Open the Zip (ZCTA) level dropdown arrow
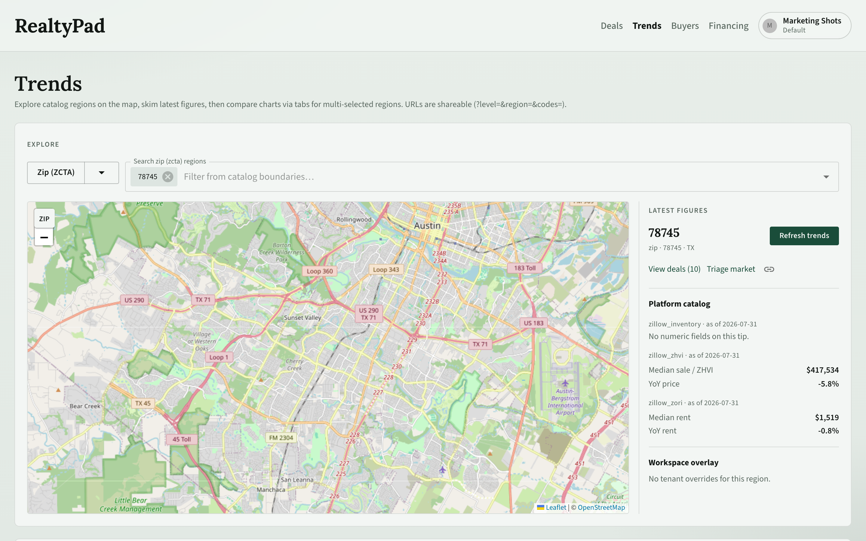This screenshot has height=541, width=866. [x=102, y=173]
